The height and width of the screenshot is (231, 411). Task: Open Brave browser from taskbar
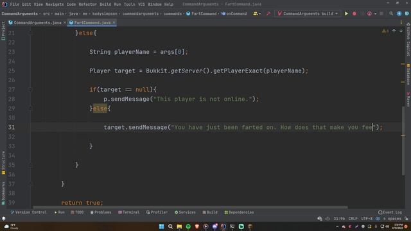click(197, 227)
